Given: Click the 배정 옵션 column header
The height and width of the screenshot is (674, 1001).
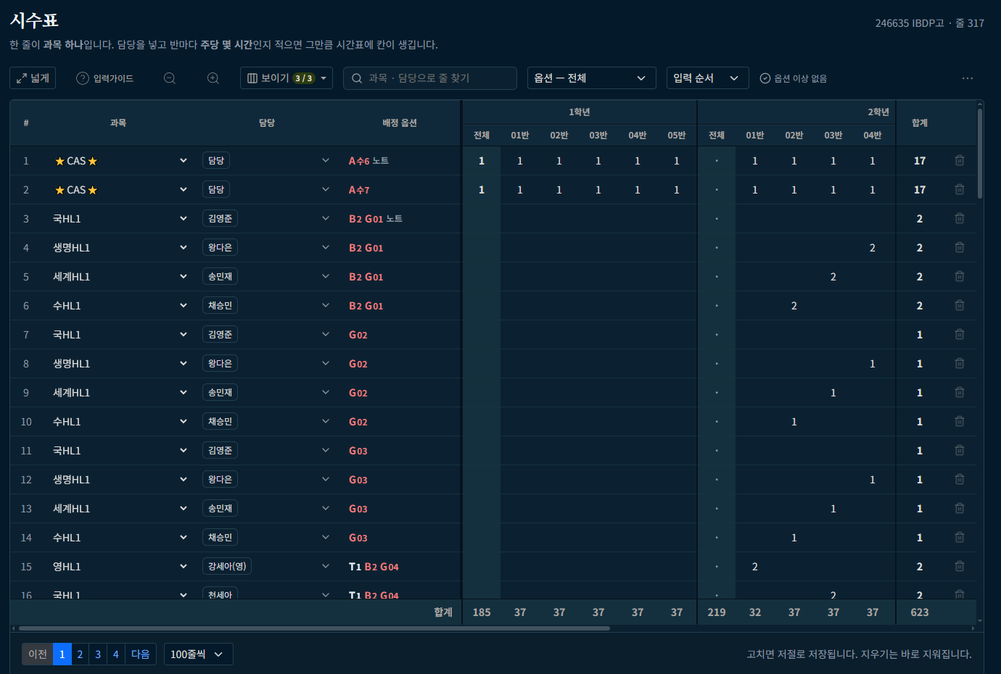Looking at the screenshot, I should point(400,123).
